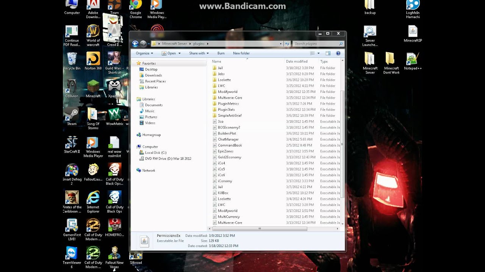Expand the Open button dropdown arrow
Image resolution: width=485 pixels, height=272 pixels.
click(x=180, y=53)
